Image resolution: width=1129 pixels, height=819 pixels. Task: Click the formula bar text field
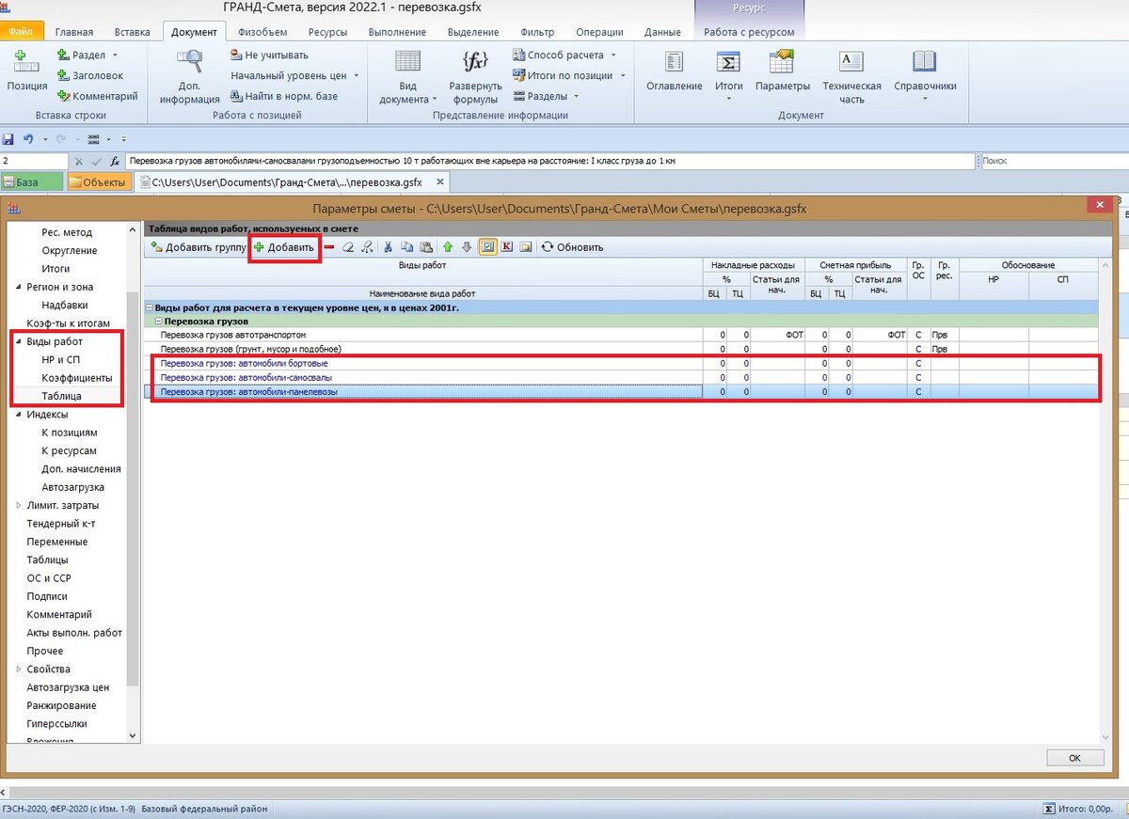click(549, 161)
